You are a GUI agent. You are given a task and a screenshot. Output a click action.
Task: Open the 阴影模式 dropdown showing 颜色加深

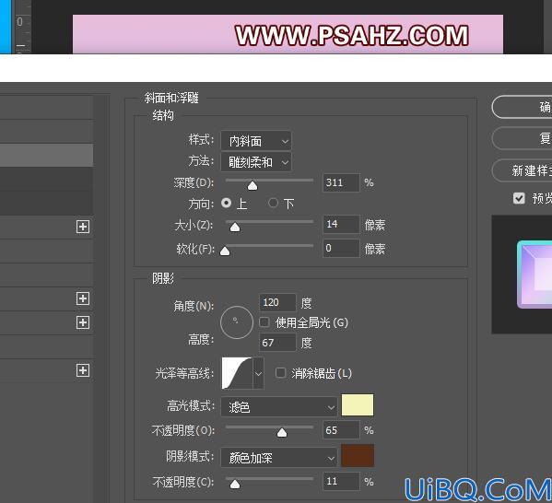(x=279, y=458)
